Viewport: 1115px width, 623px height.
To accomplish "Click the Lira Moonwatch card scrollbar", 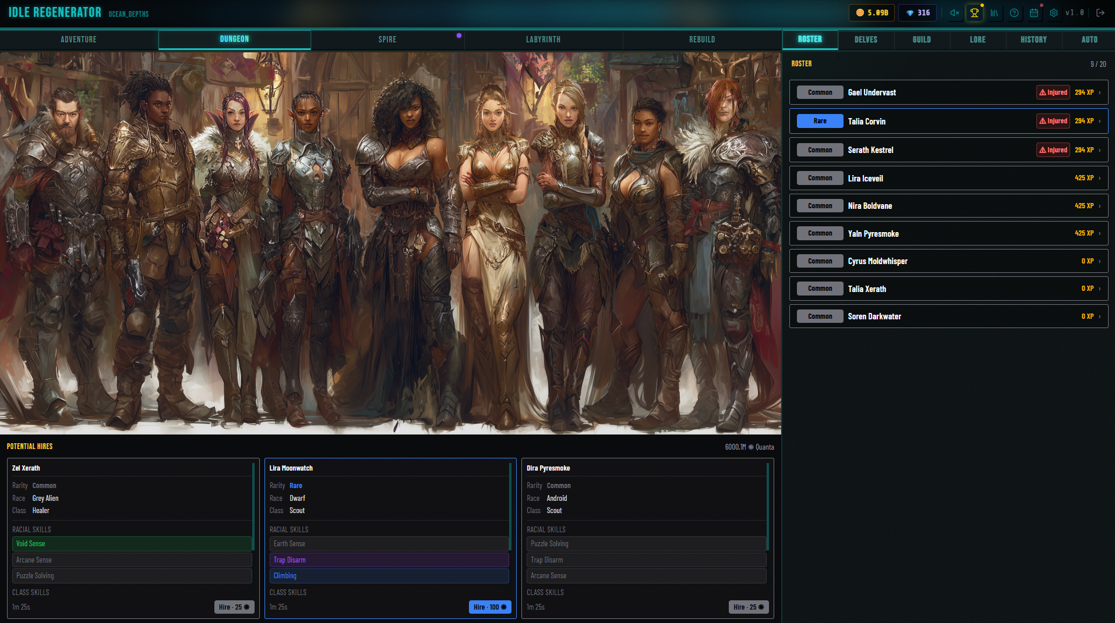I will tap(511, 506).
